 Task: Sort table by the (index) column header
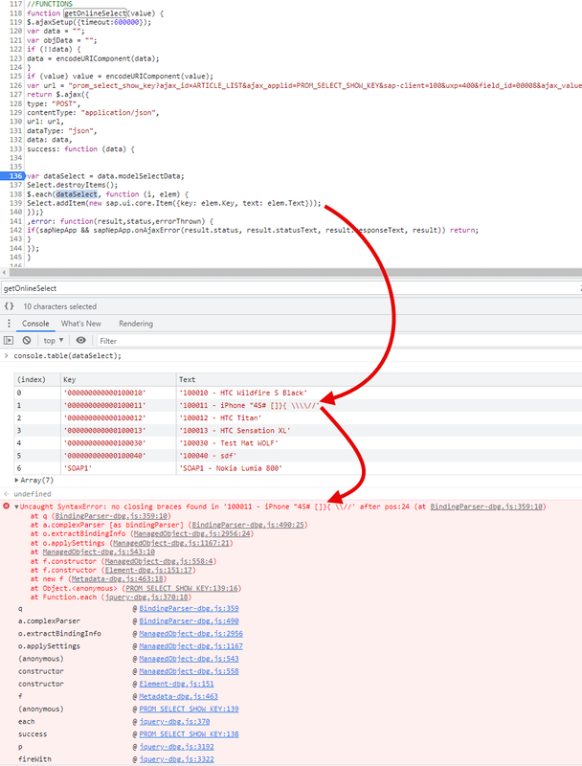click(37, 379)
